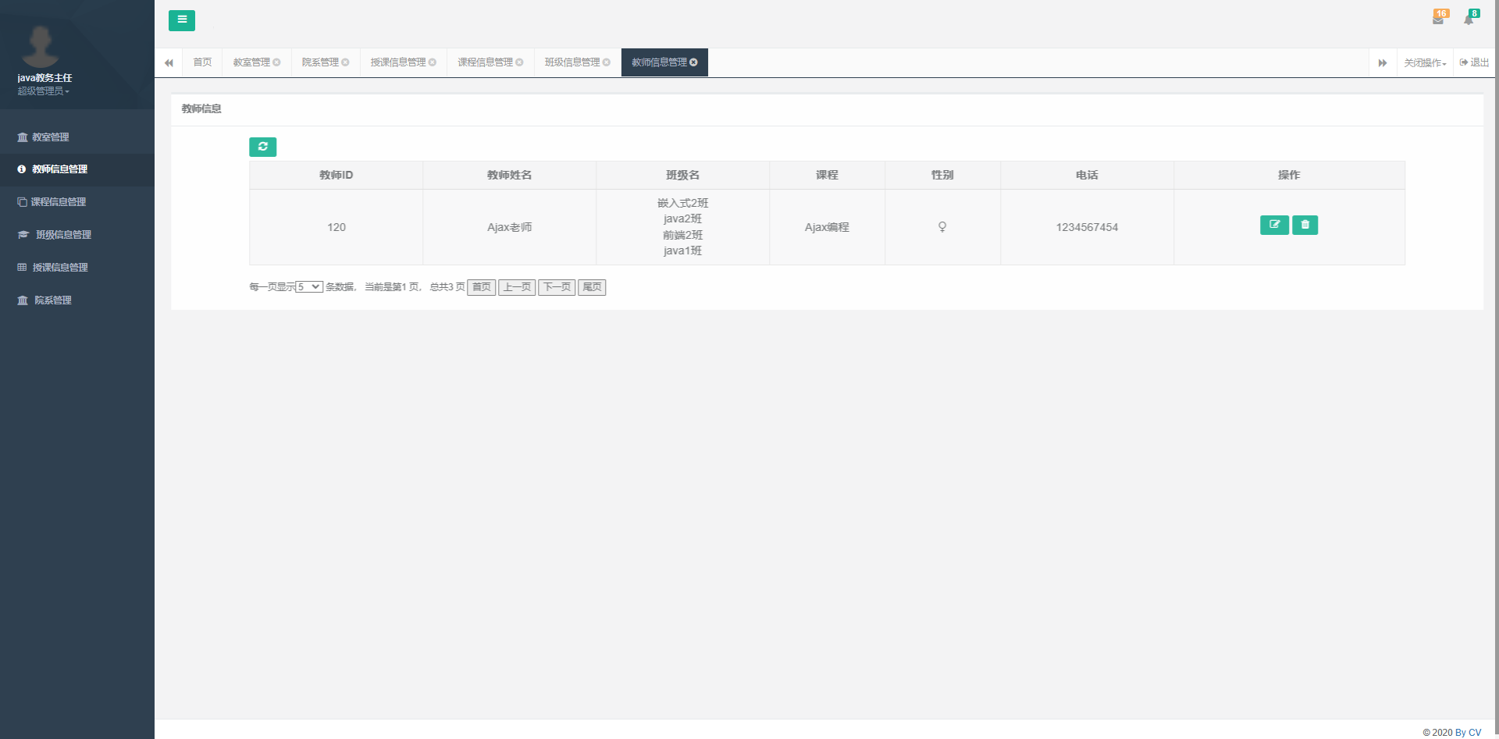This screenshot has width=1499, height=739.
Task: Close the 班级信息管理 tab
Action: click(x=607, y=62)
